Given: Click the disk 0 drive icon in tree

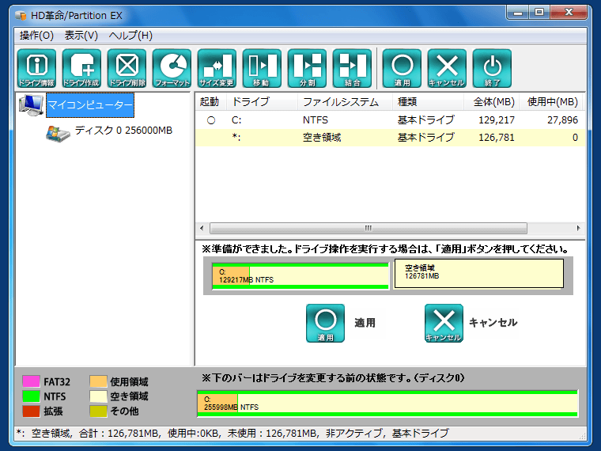Looking at the screenshot, I should coord(58,133).
